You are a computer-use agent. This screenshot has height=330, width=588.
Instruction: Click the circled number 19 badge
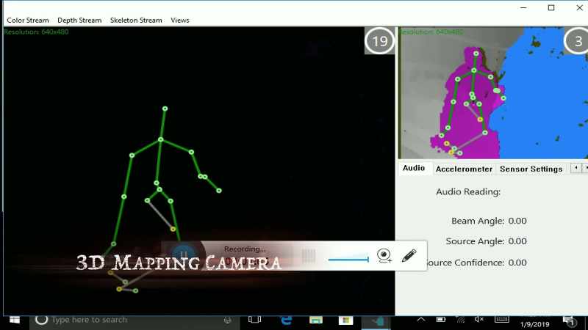point(379,41)
